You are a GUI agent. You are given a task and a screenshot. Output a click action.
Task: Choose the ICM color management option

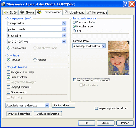(74, 31)
